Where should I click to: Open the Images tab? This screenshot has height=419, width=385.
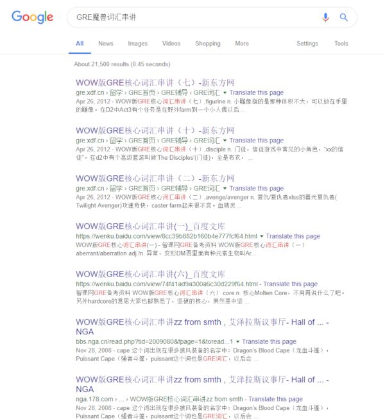click(137, 44)
